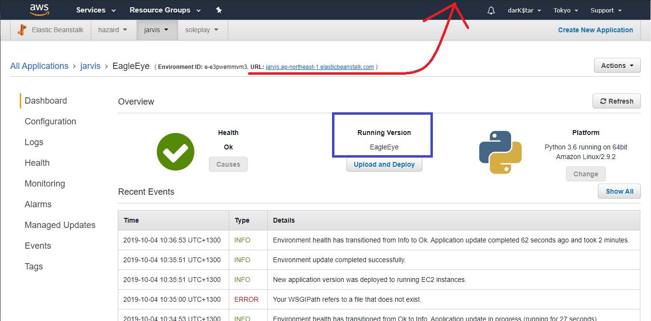Click the Elastic Beanstalk label

[57, 30]
